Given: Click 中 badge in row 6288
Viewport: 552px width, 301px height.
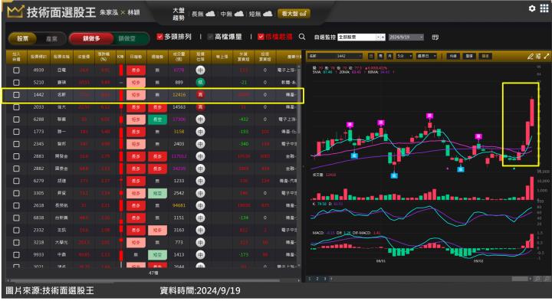Looking at the screenshot, I should [200, 119].
